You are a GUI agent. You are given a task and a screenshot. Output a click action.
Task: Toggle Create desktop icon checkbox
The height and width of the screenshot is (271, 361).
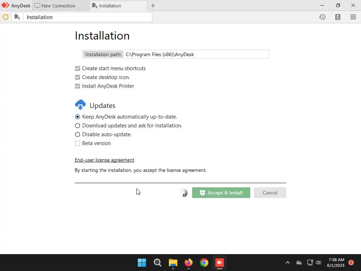coord(78,77)
